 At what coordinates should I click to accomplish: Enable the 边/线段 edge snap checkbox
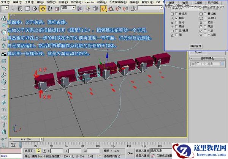coord(176,31)
